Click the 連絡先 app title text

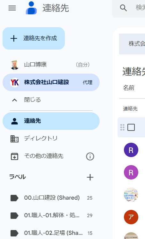(x=56, y=8)
